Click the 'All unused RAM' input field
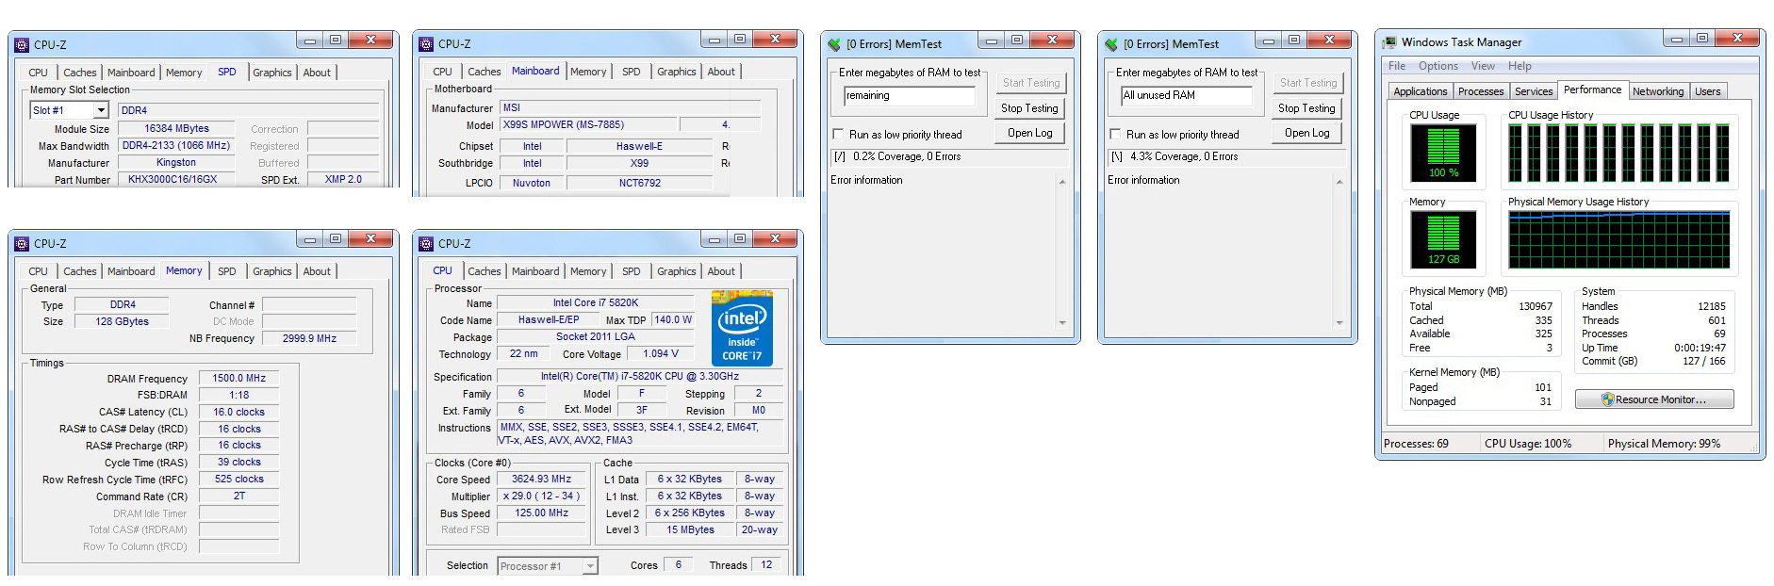The height and width of the screenshot is (586, 1774). coord(1187,95)
